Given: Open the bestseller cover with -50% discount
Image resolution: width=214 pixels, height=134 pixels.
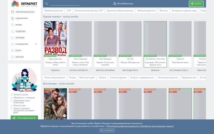Looking at the screenshot, I should click(180, 104).
